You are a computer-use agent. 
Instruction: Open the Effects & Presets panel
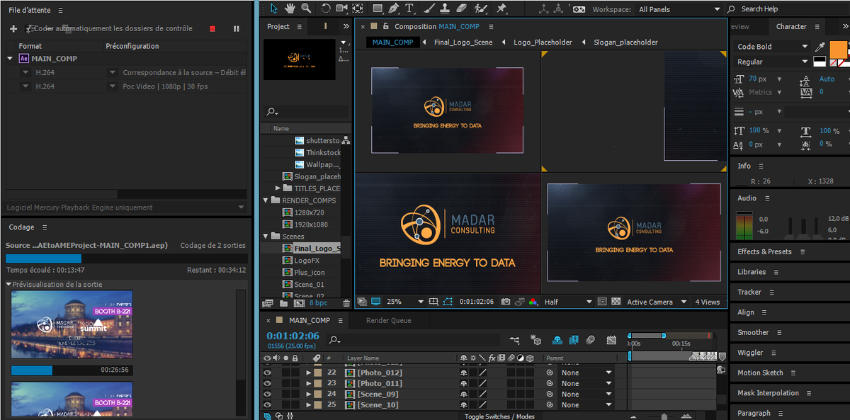tap(764, 251)
